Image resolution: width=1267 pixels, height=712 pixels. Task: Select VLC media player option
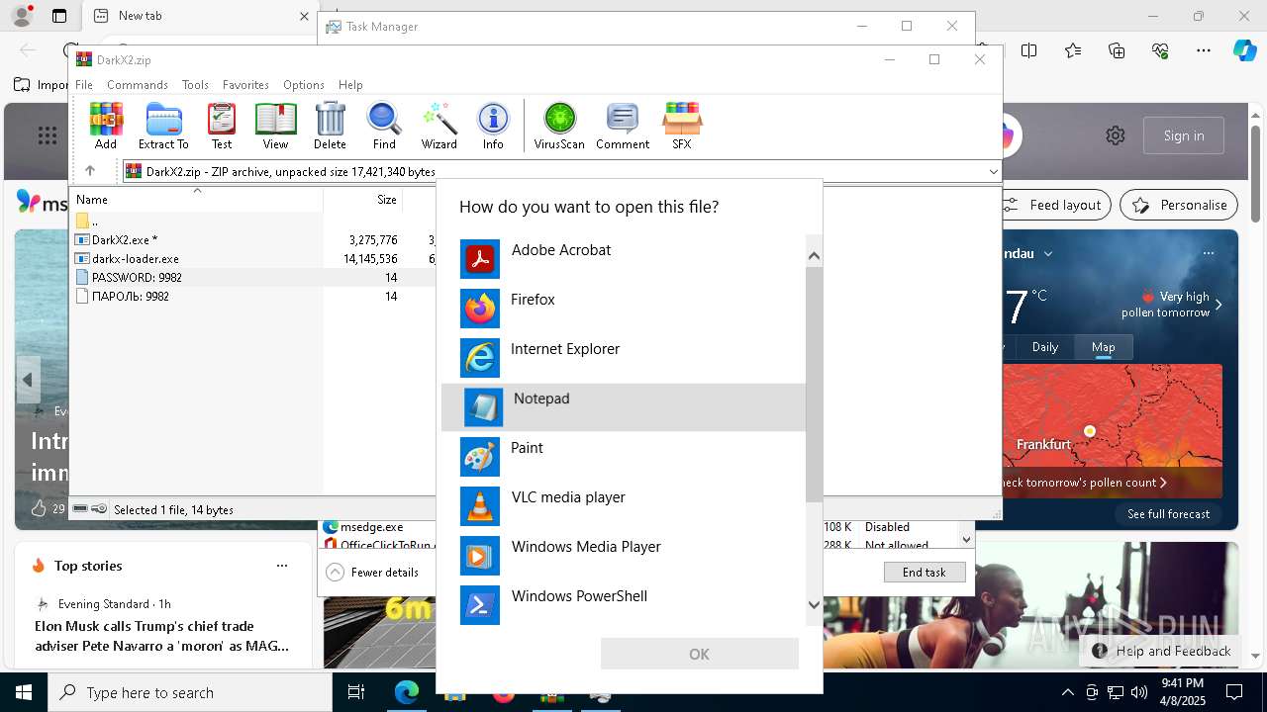[x=624, y=506]
